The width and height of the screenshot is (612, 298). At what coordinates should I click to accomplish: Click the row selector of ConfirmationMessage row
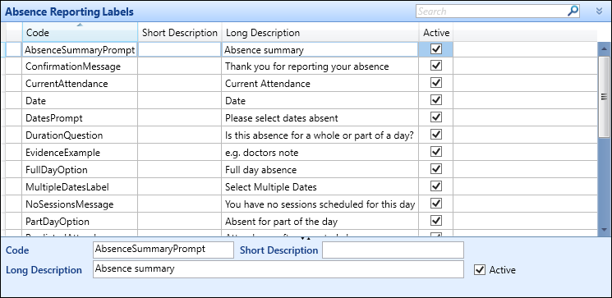pos(13,66)
